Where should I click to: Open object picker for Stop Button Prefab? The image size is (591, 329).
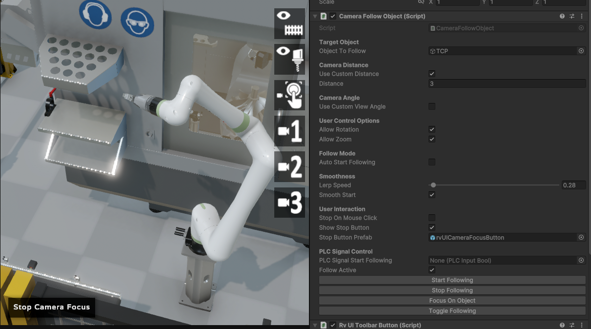[581, 237]
